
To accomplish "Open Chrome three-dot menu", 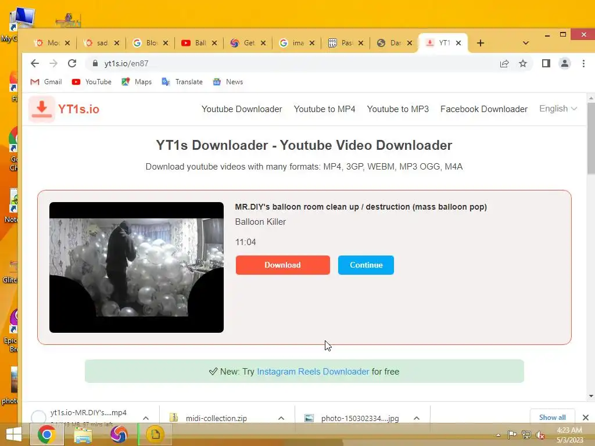I will (x=583, y=63).
